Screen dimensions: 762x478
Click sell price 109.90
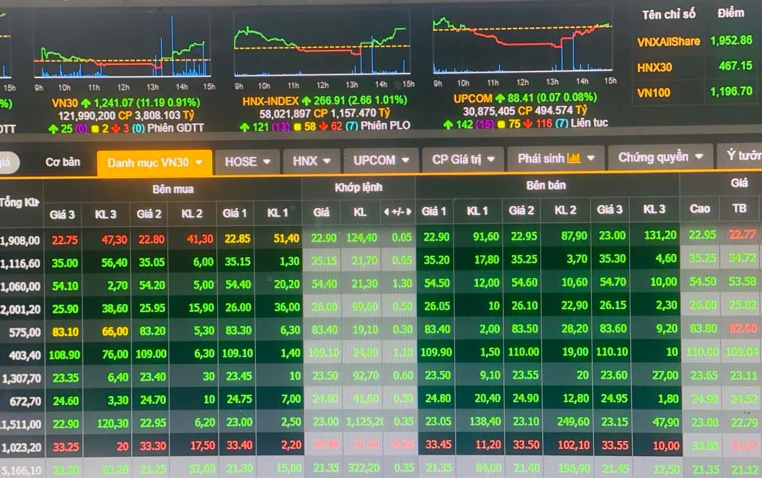tap(436, 352)
